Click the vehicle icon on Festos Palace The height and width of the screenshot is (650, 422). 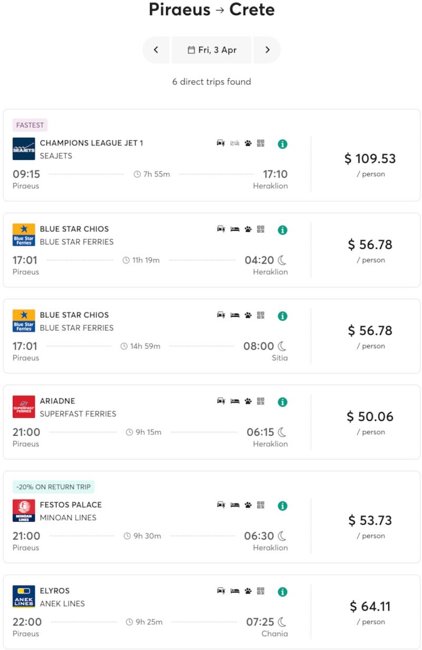pos(221,505)
